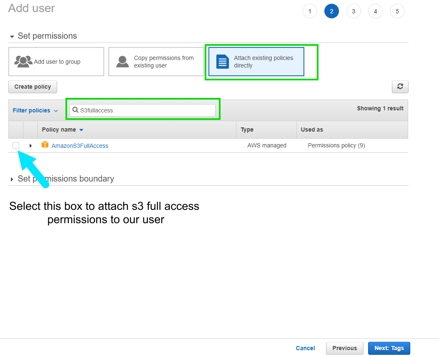Collapse the Set permissions section
Viewport: 439px width, 356px height.
coord(12,36)
